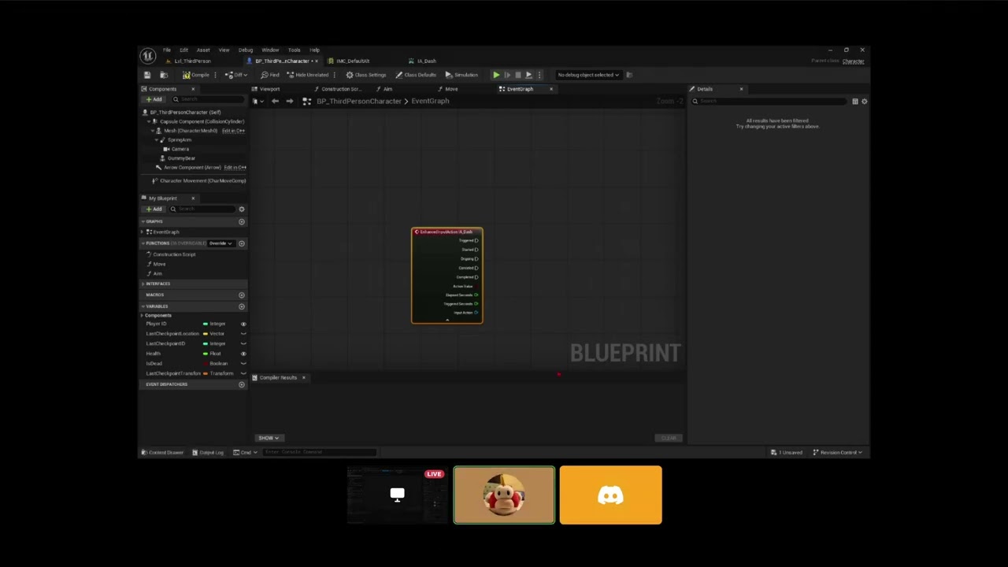The width and height of the screenshot is (1008, 567).
Task: Navigate back in graph history
Action: [x=275, y=102]
